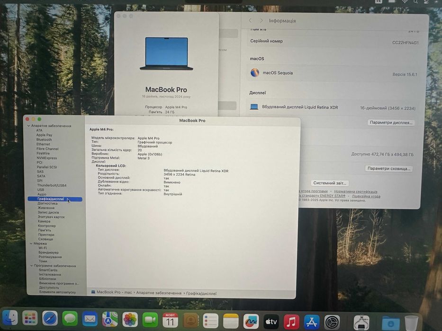Open Trash in the Dock

(411, 323)
